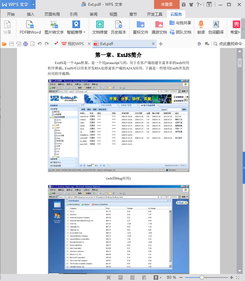
Task: Open eye-protection mode dropdown arrow
Action: [160, 277]
